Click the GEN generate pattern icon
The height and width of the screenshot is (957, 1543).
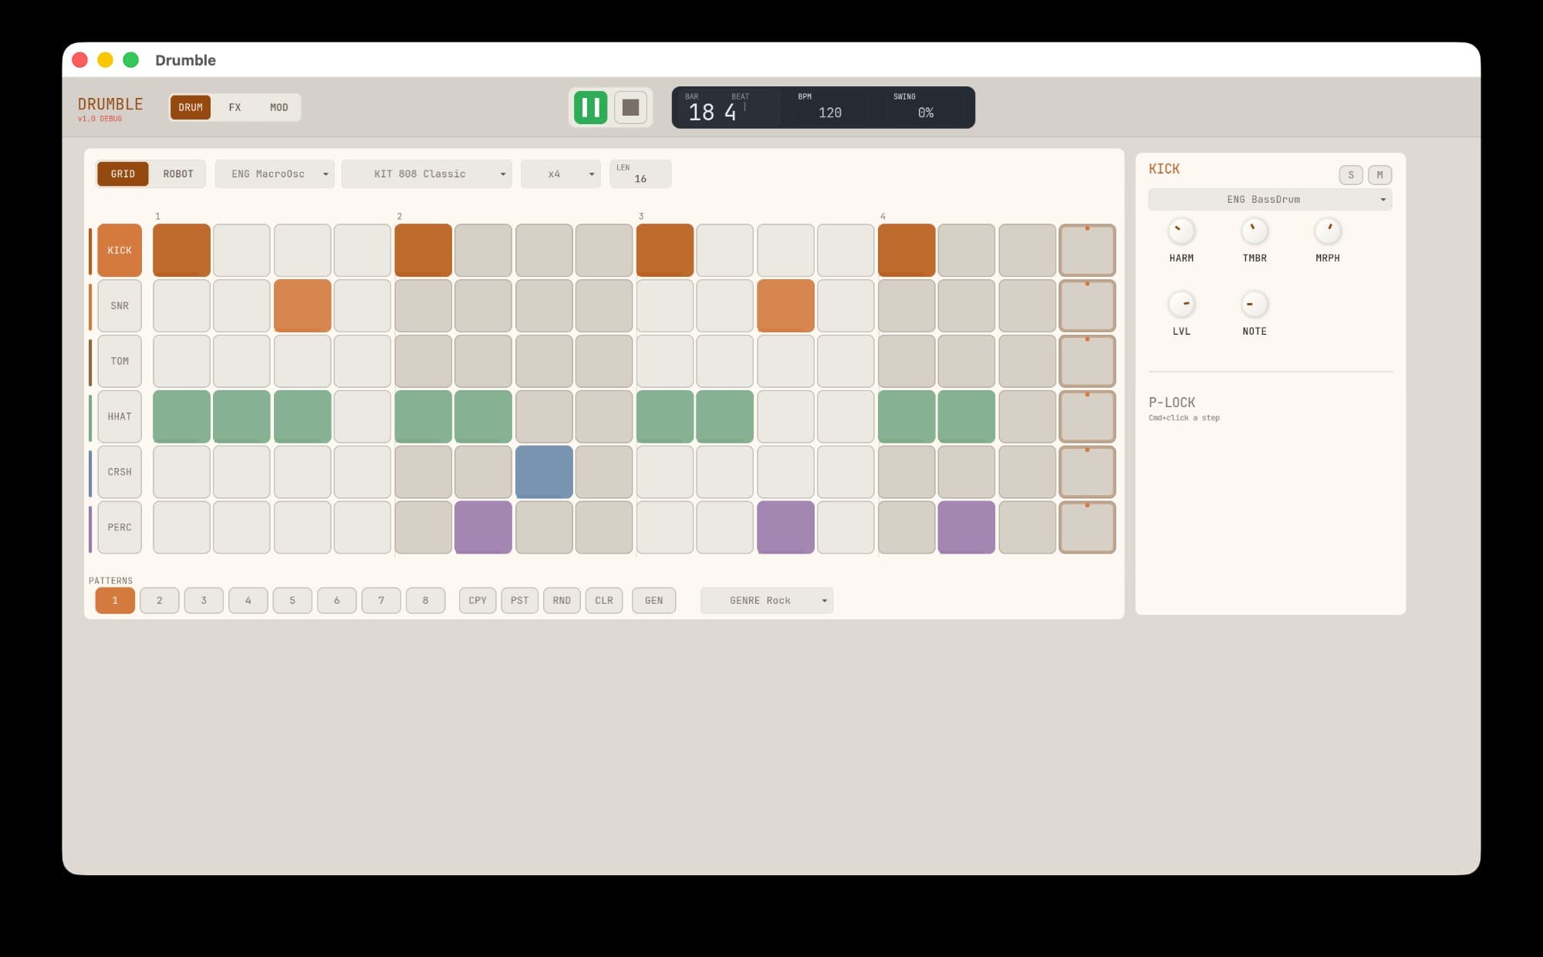[653, 600]
